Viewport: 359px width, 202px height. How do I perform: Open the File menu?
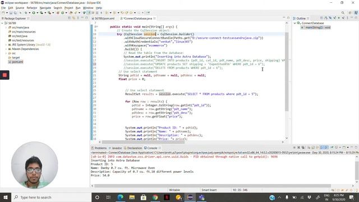pos(3,8)
